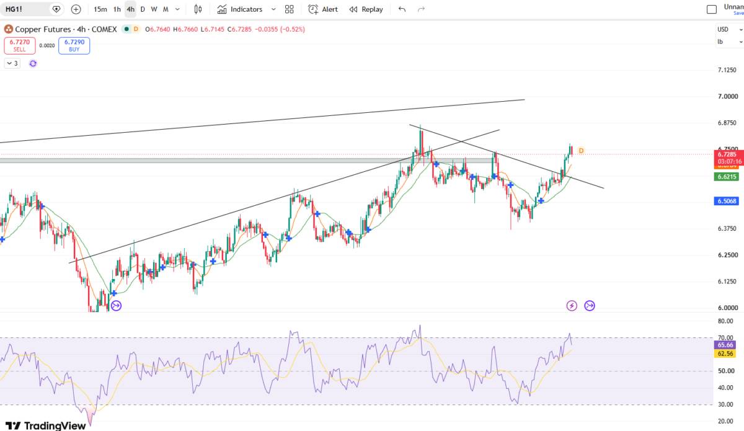Expand the timeframe intervals dropdown
Viewport: 744px width, 431px height.
point(178,9)
